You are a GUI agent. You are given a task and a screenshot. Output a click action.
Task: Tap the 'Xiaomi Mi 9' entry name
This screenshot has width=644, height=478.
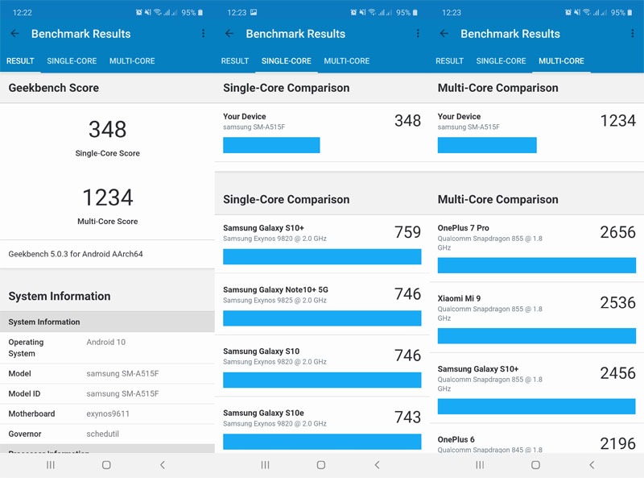(x=459, y=298)
